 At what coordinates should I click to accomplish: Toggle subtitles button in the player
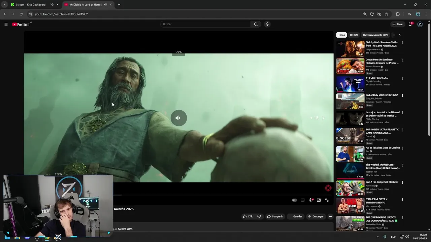[x=302, y=200]
